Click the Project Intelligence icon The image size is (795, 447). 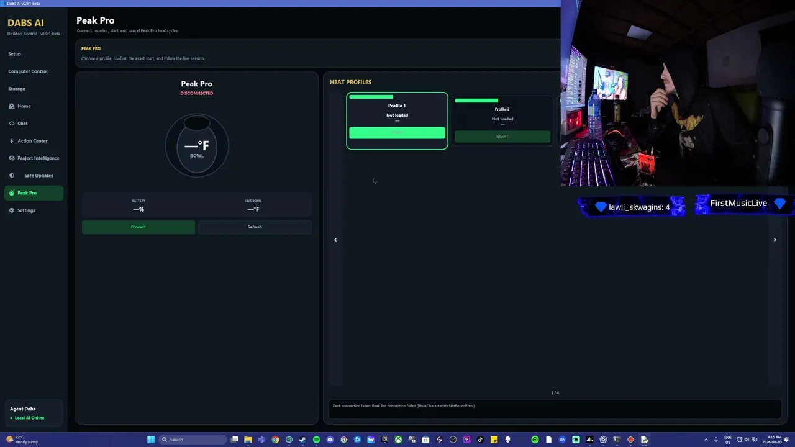pos(12,158)
